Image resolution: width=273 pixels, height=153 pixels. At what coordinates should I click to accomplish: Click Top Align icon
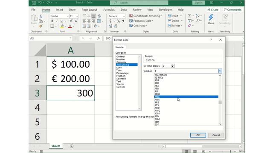click(84, 16)
